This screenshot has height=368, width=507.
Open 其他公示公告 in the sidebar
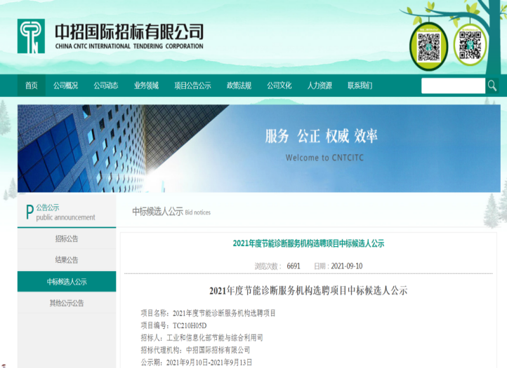pos(67,304)
